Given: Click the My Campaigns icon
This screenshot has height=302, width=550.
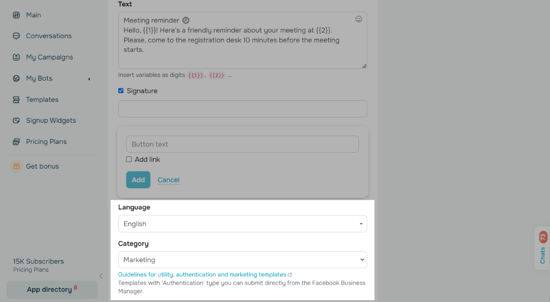Looking at the screenshot, I should (16, 57).
